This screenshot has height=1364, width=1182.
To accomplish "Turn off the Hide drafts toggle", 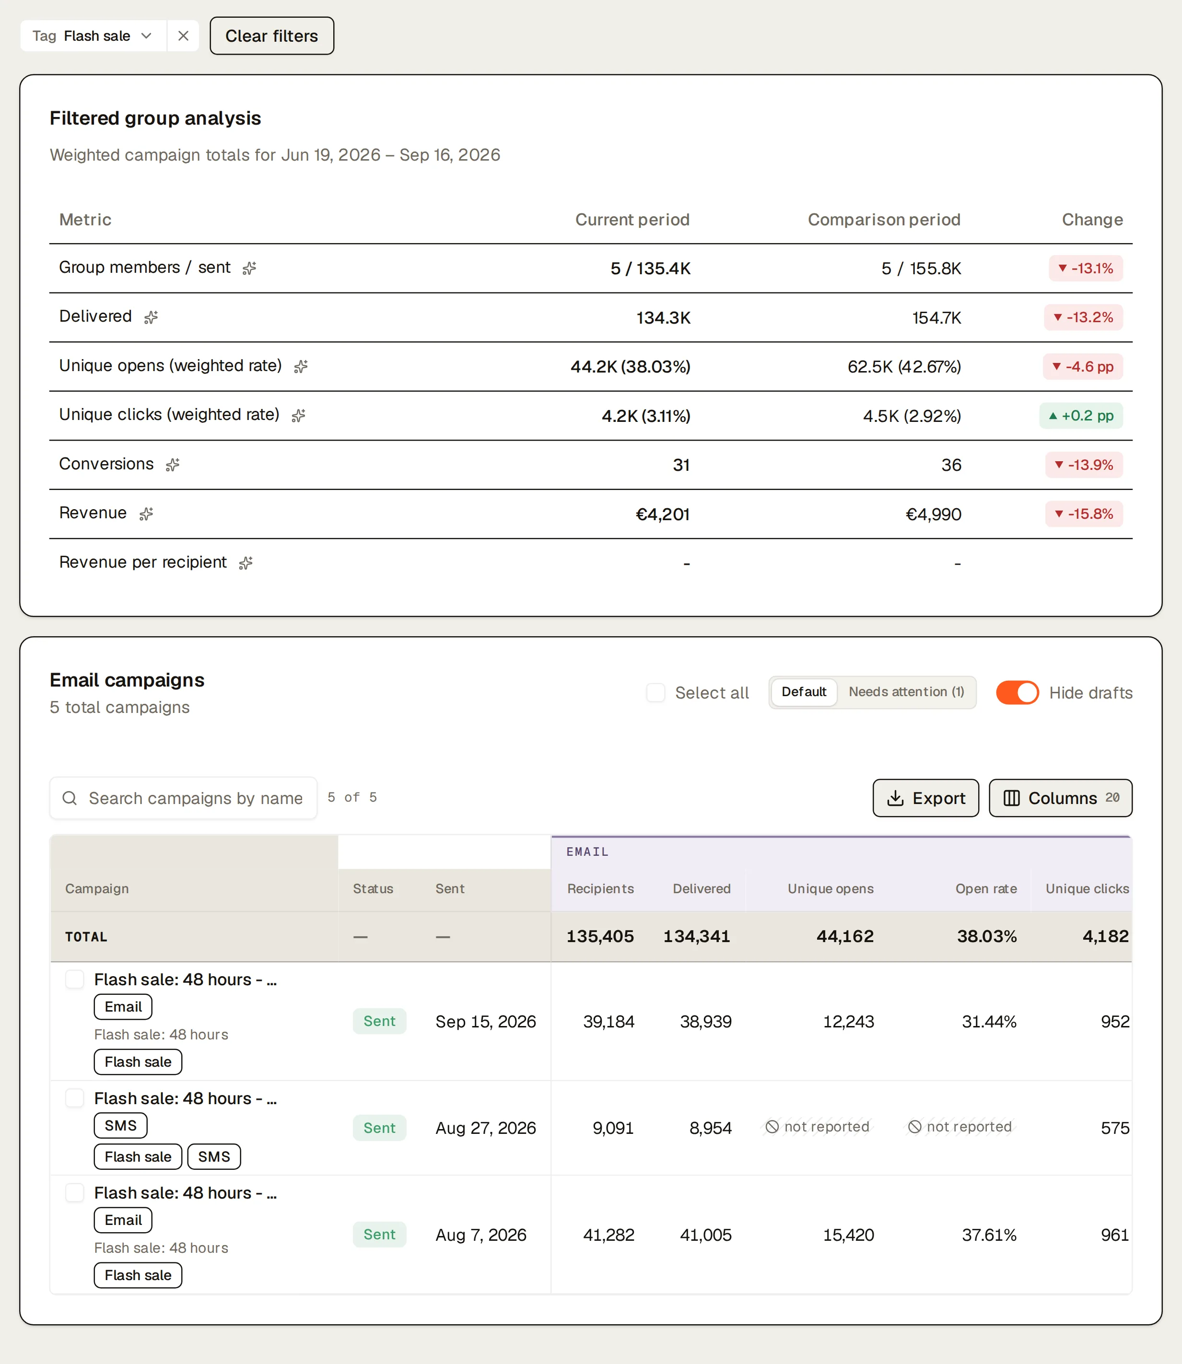I will (x=1017, y=693).
